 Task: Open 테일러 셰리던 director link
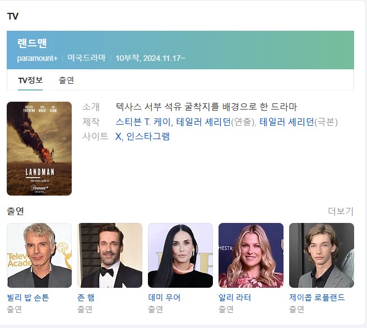[x=203, y=122]
